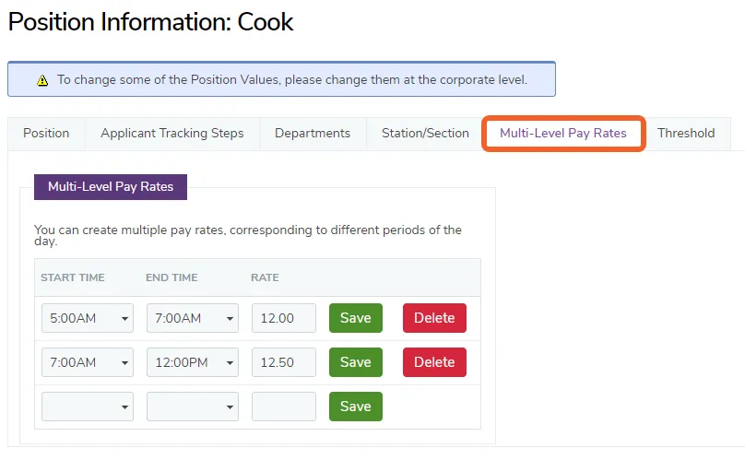Expand the 12:00PM end time dropdown
Viewport: 745px width, 460px height.
tap(193, 362)
